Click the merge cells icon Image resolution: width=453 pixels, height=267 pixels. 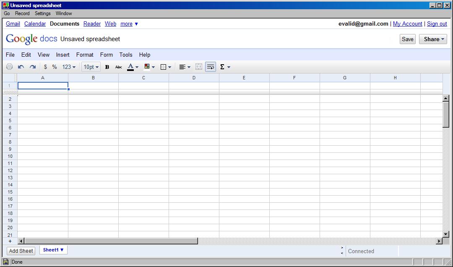(199, 67)
